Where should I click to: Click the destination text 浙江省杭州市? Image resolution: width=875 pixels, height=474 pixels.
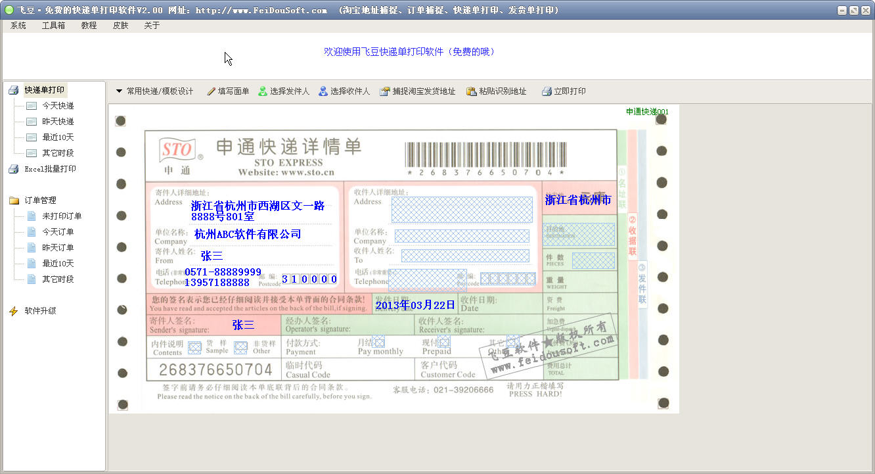click(578, 200)
